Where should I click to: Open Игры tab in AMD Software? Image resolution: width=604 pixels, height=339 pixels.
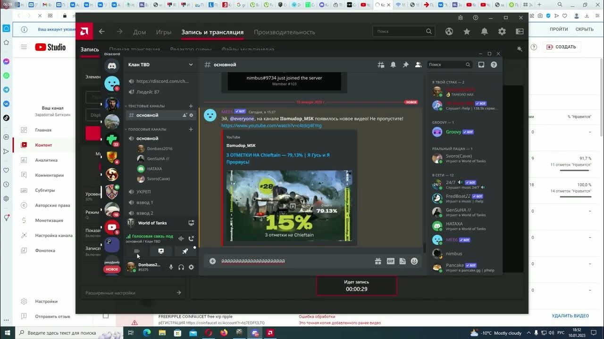click(x=164, y=32)
